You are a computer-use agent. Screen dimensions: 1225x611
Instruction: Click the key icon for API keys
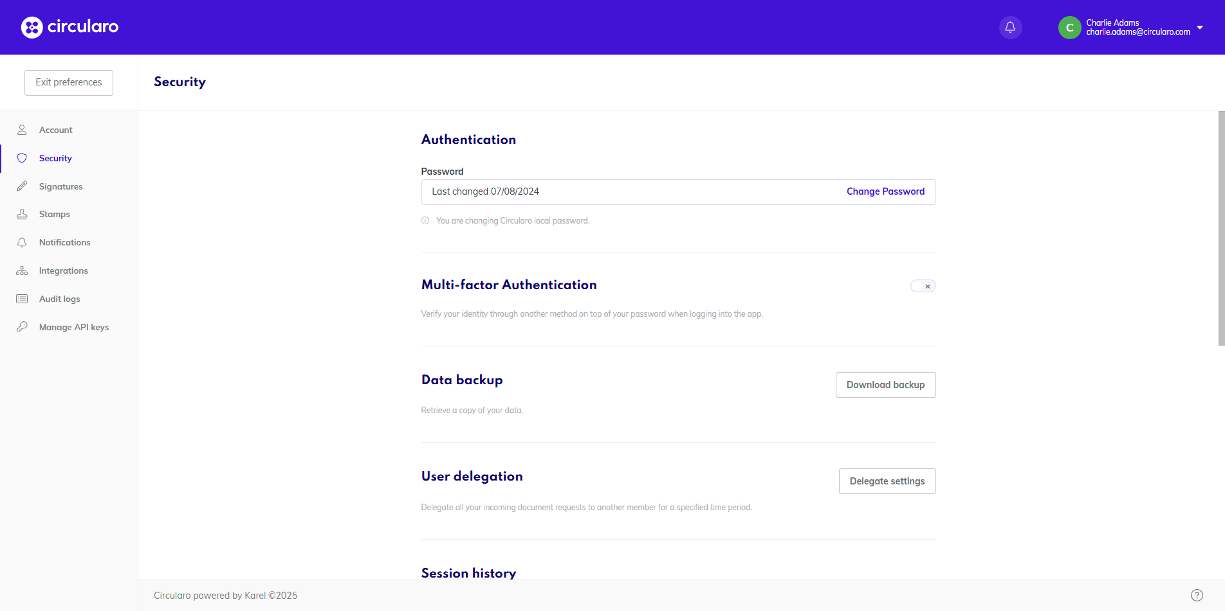click(22, 327)
